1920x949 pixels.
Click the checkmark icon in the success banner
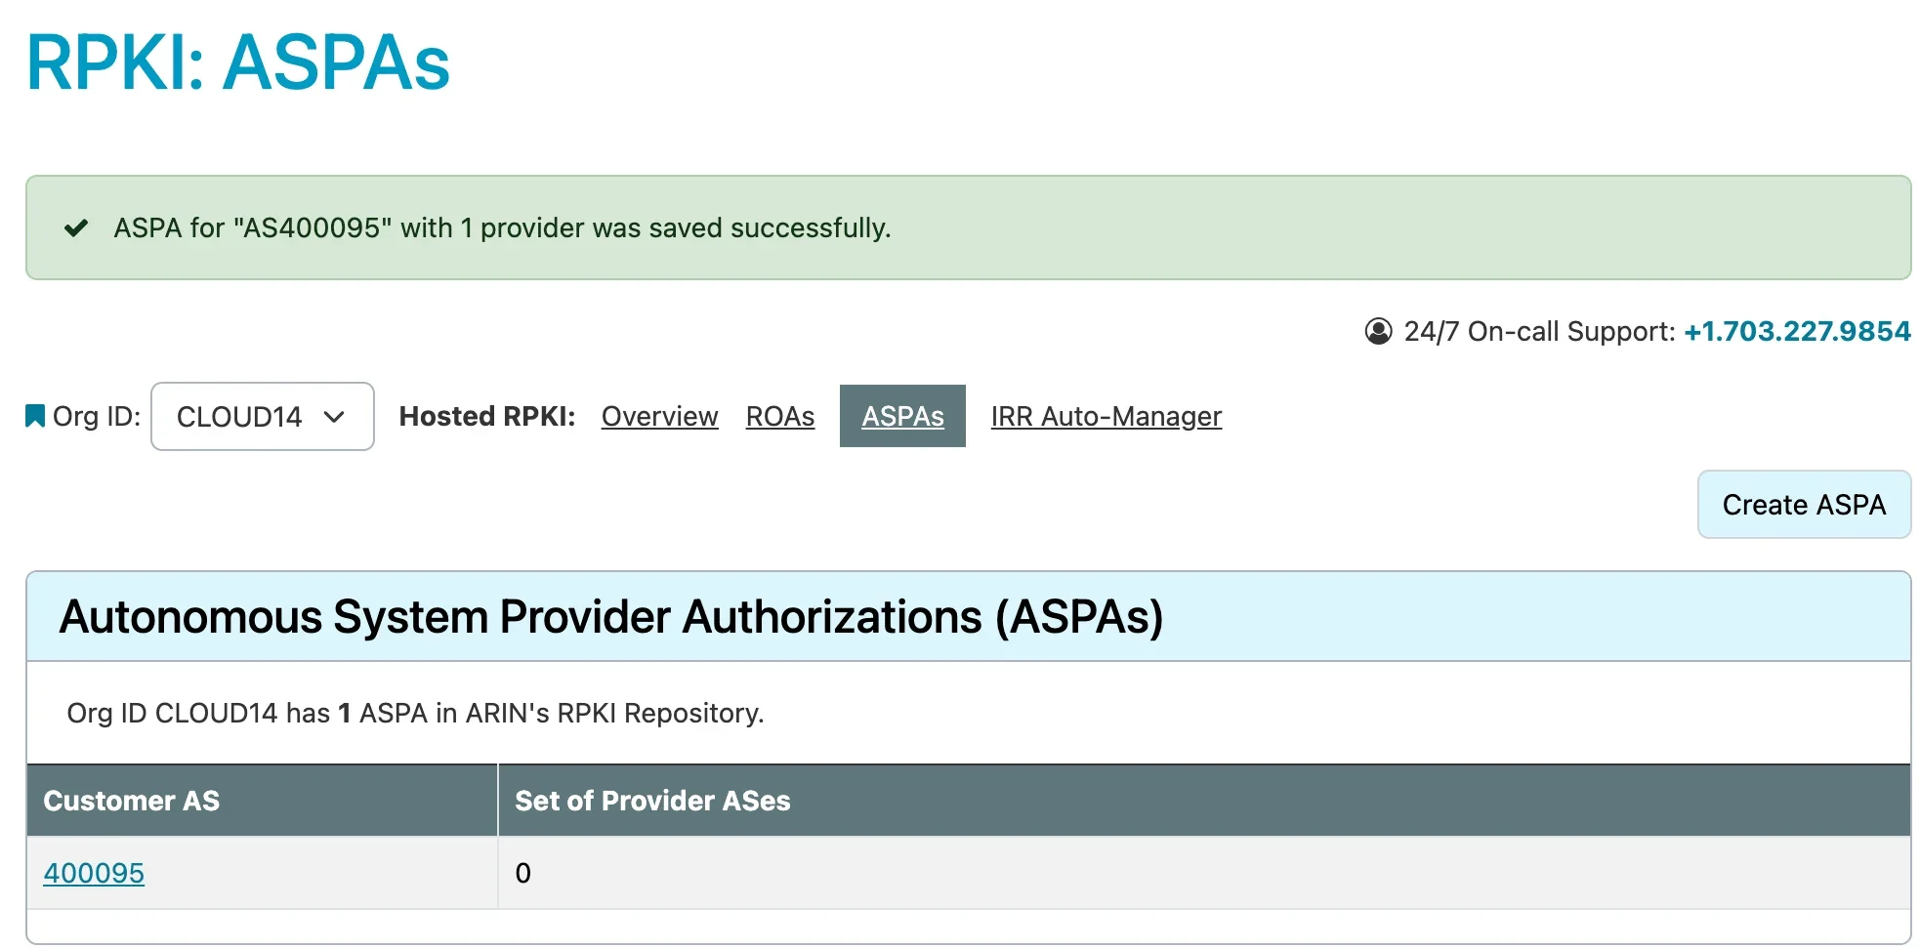click(x=77, y=227)
